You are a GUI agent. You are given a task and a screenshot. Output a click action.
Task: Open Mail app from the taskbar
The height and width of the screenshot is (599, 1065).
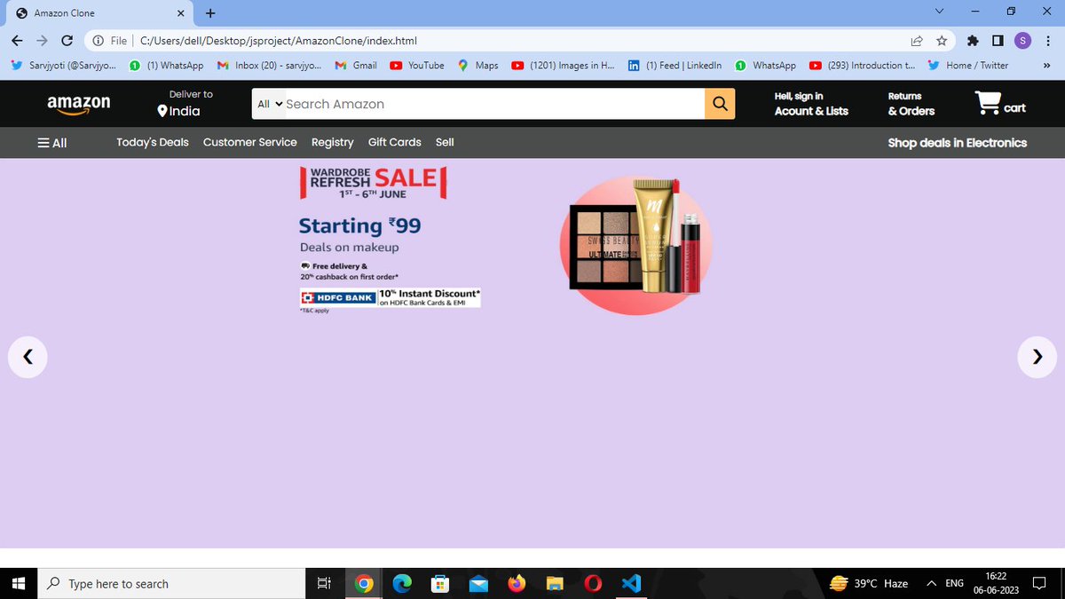click(478, 584)
